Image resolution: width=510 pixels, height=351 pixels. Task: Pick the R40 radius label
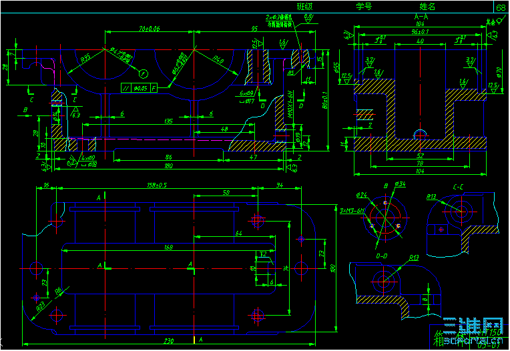[x=218, y=59]
